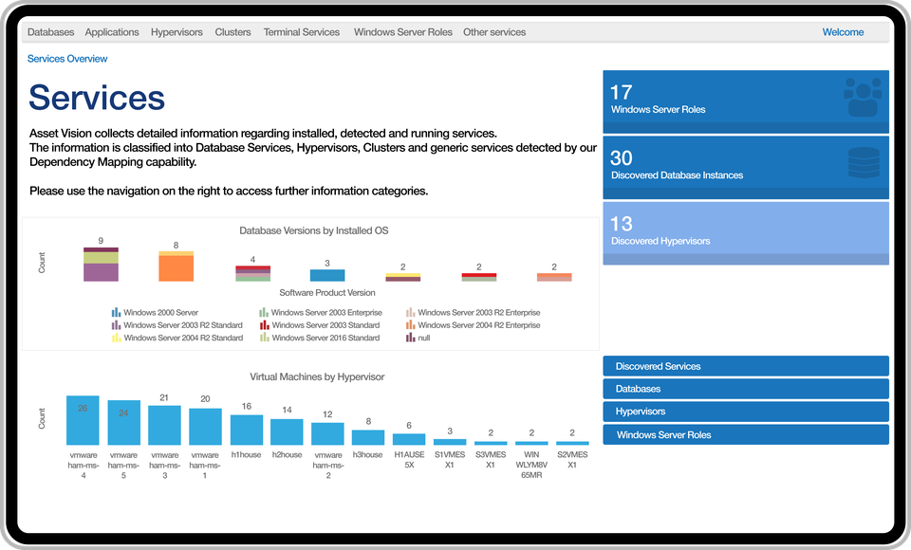Click the Discovered Services button
This screenshot has width=911, height=550.
(x=746, y=366)
